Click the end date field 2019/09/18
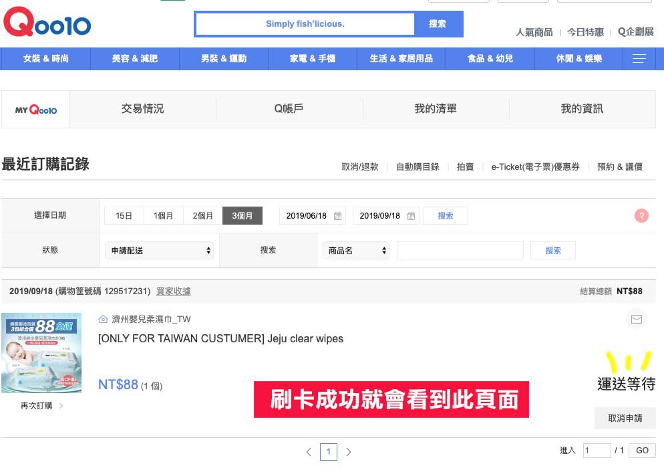Image resolution: width=664 pixels, height=470 pixels. (386, 216)
